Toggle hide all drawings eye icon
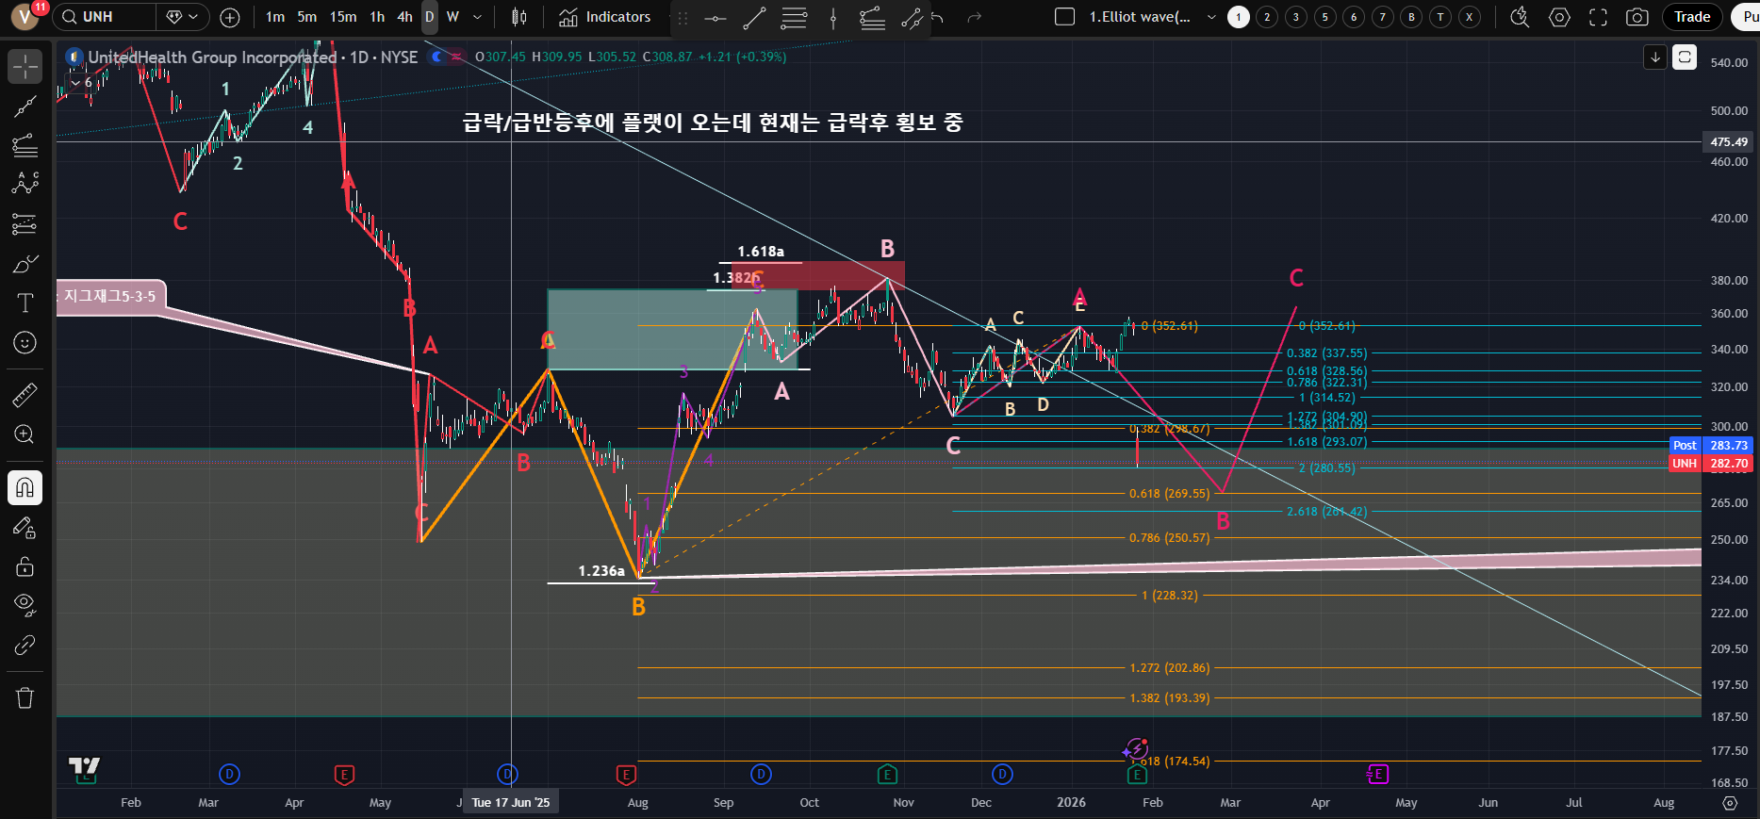 (25, 603)
